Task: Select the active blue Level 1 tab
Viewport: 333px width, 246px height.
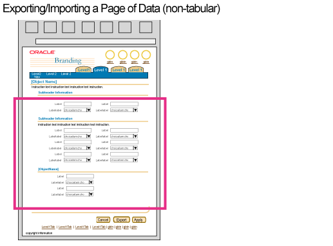Action: pos(100,70)
